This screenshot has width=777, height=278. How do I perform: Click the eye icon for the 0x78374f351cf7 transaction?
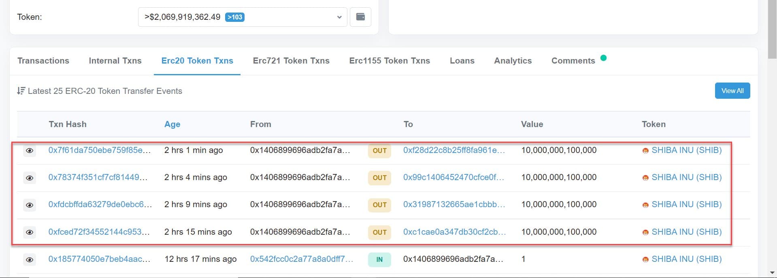pyautogui.click(x=30, y=178)
